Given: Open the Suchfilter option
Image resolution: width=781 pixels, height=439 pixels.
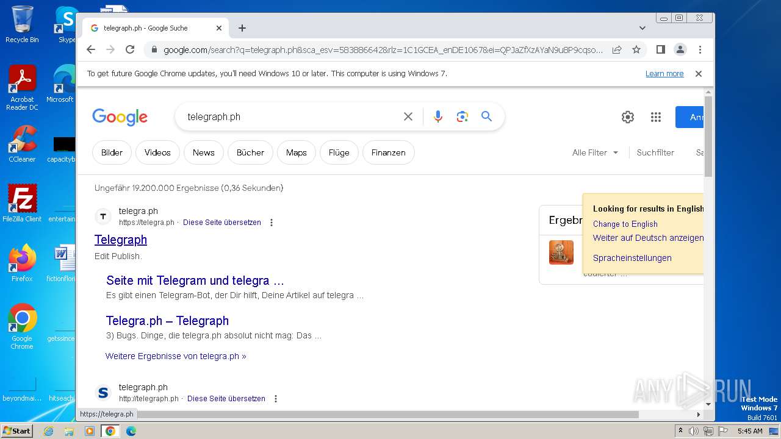Looking at the screenshot, I should (655, 152).
